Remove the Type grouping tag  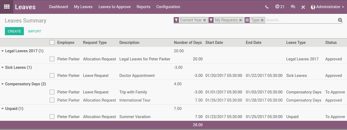tap(262, 20)
